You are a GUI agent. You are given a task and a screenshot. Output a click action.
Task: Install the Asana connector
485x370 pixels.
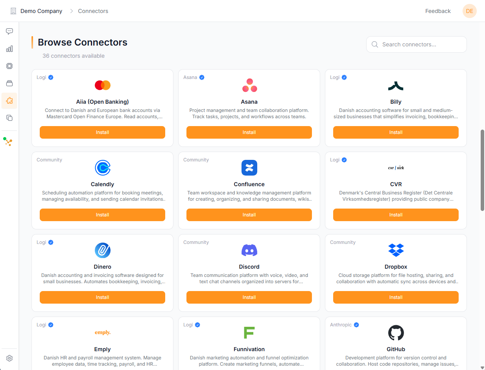pos(249,132)
